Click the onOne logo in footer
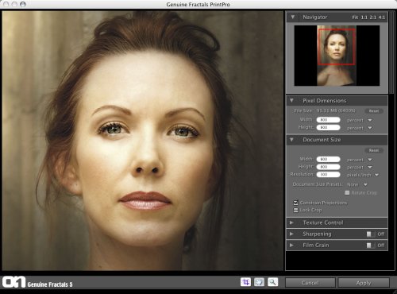397x294 pixels. tap(14, 282)
